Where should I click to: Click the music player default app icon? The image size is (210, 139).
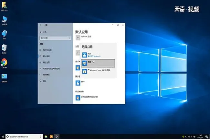pyautogui.click(x=78, y=68)
